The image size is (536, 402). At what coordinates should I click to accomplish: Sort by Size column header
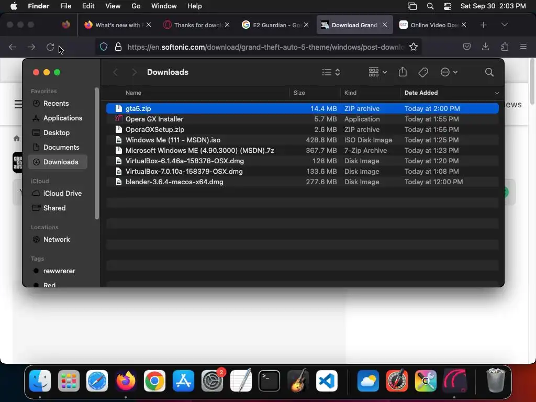[299, 93]
